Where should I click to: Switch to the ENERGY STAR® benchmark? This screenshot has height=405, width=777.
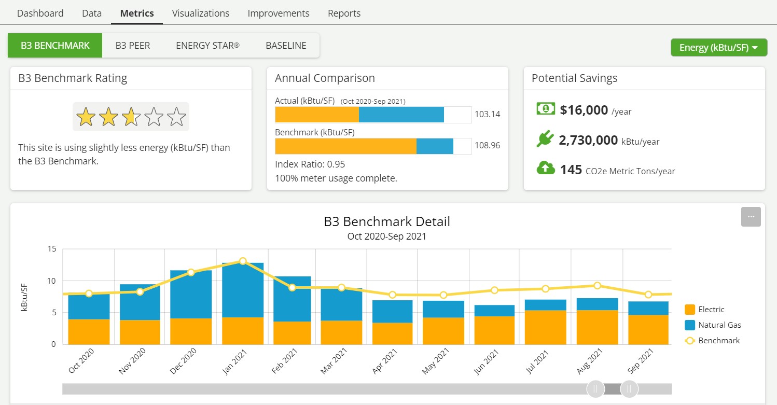(x=207, y=45)
